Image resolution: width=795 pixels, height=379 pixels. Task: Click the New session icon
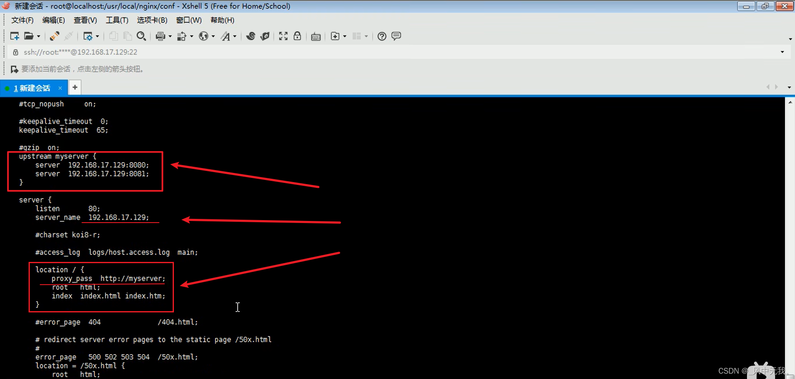tap(14, 36)
